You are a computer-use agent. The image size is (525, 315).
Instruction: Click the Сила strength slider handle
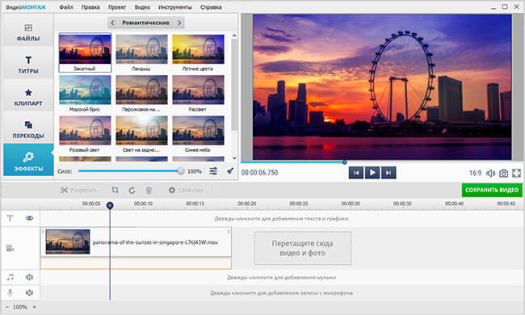[x=180, y=171]
